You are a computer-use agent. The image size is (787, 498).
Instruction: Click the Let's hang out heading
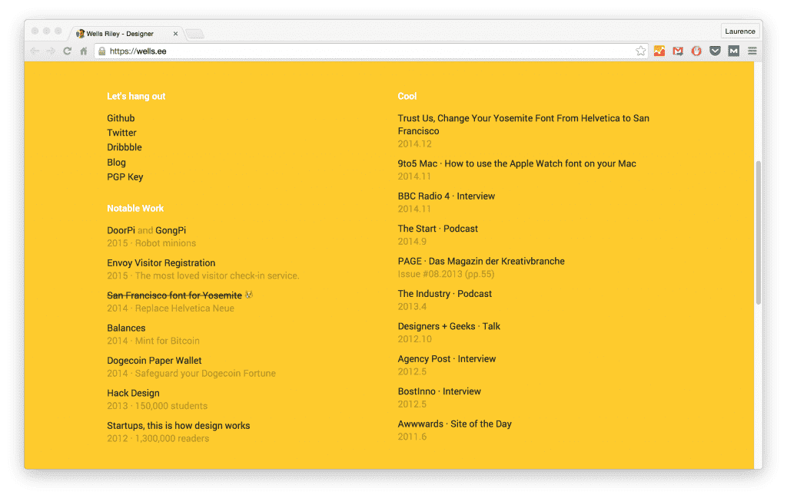[136, 96]
